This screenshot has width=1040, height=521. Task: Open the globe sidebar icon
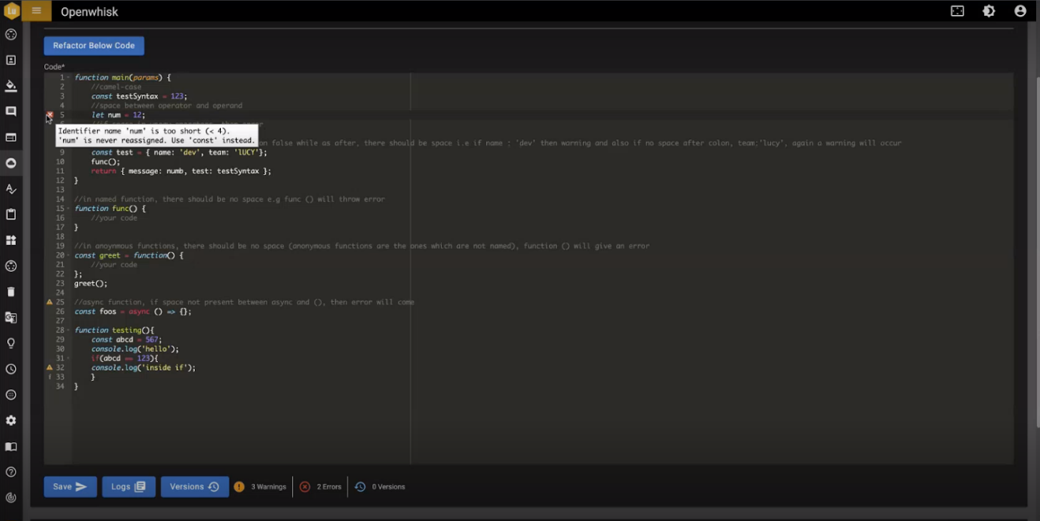click(11, 395)
